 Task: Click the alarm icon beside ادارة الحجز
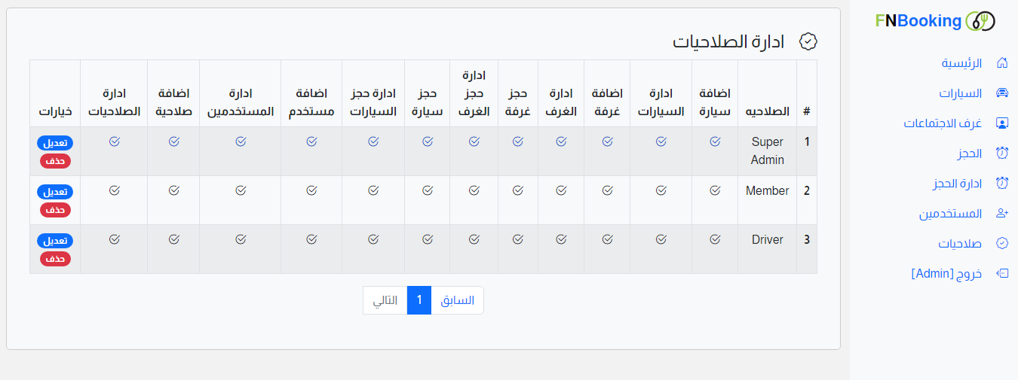point(1002,183)
